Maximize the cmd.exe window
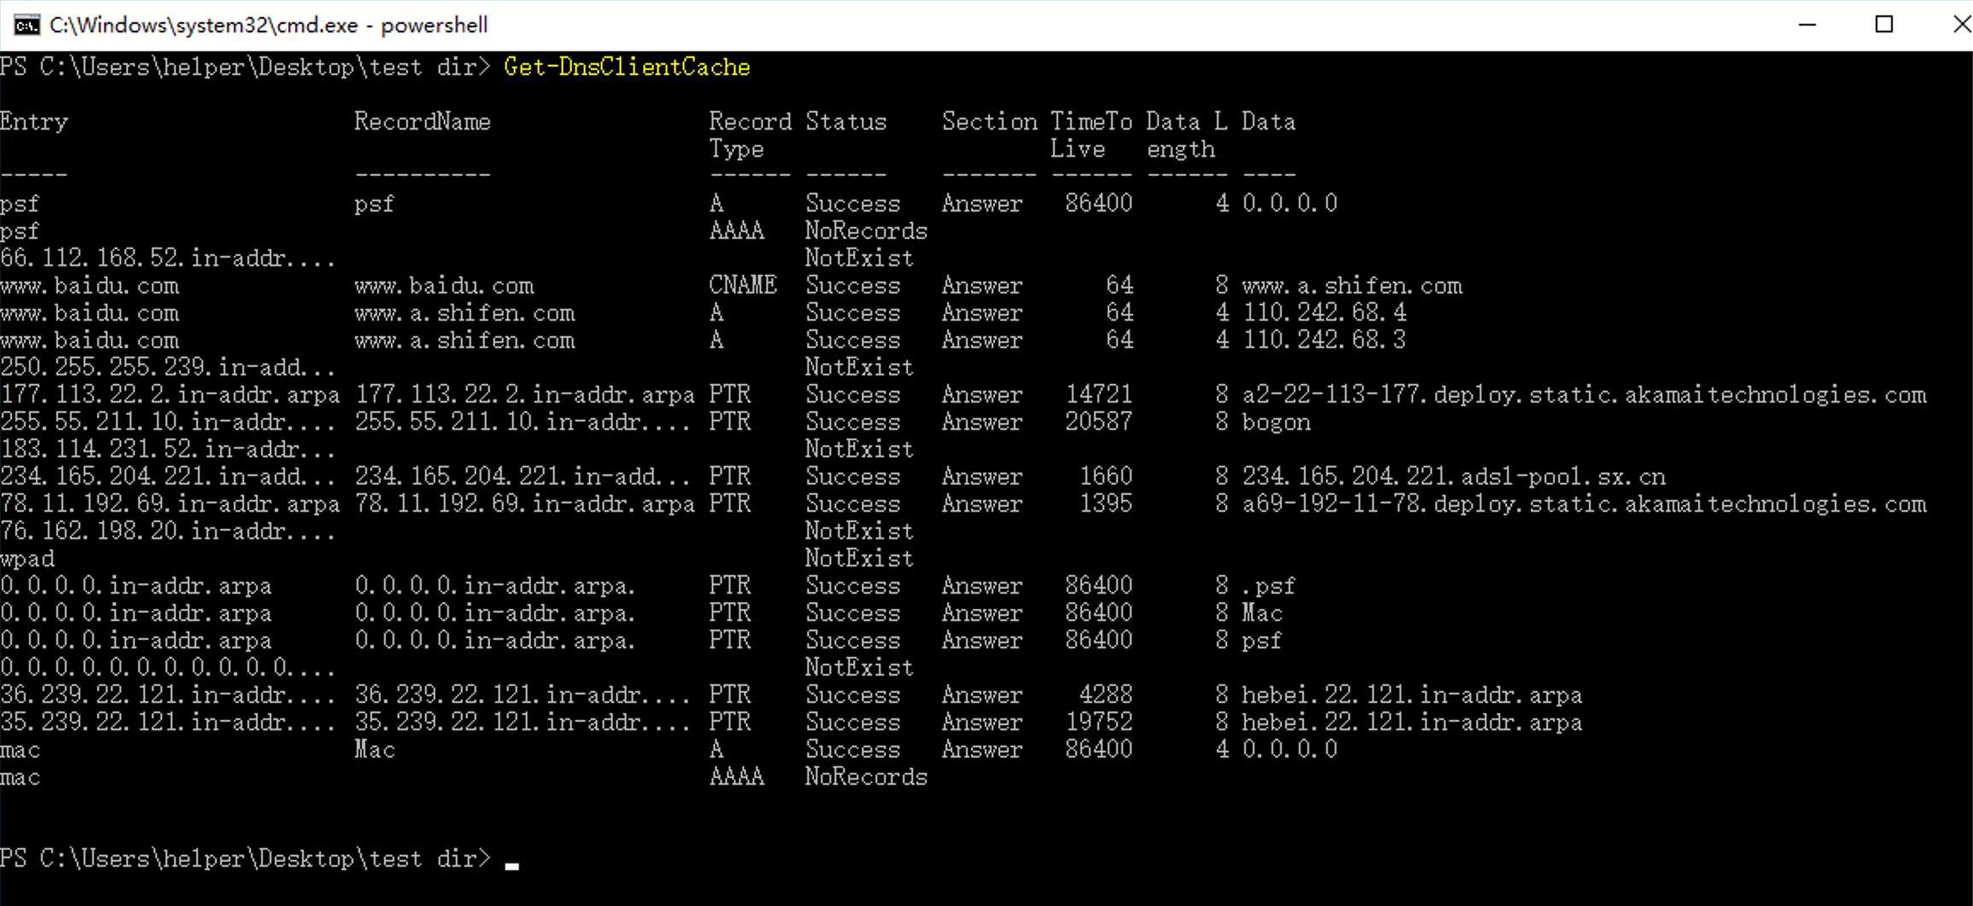The height and width of the screenshot is (906, 1973). (x=1883, y=25)
